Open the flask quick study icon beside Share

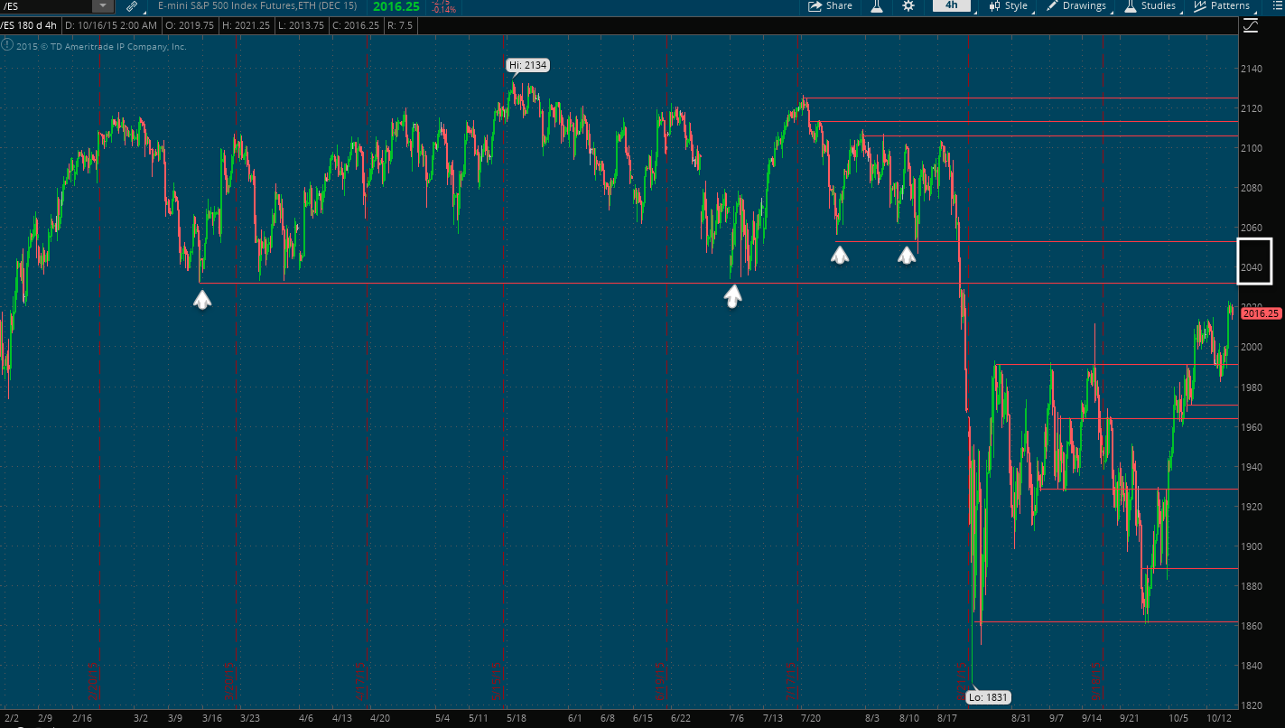pos(876,5)
